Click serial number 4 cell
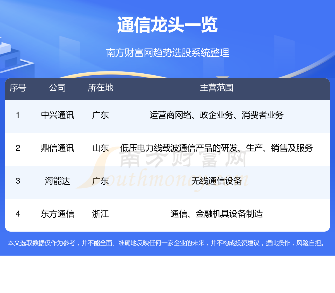 (x=18, y=214)
